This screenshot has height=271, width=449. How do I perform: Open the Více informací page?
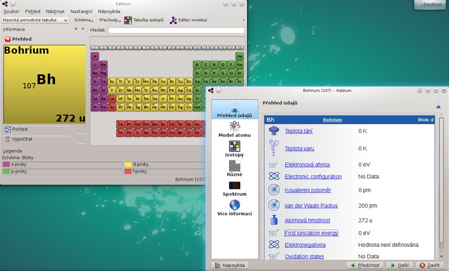[x=235, y=208]
